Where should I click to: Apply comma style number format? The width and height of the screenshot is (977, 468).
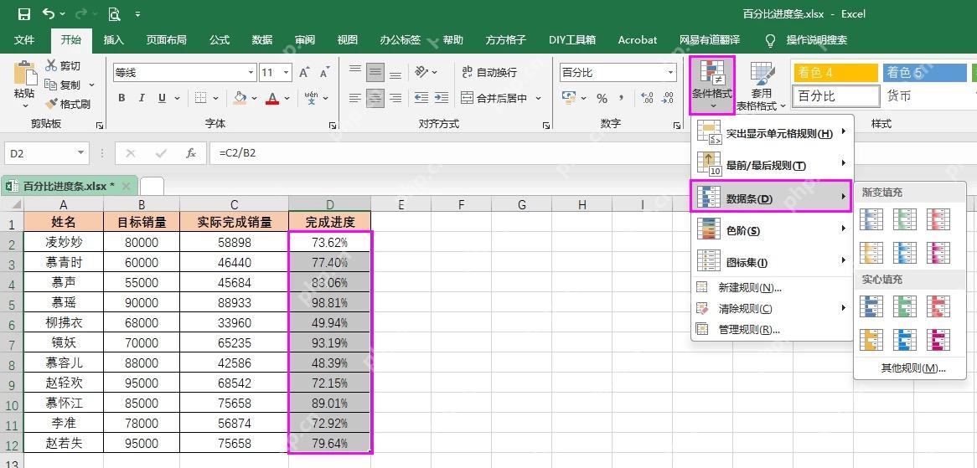point(622,98)
